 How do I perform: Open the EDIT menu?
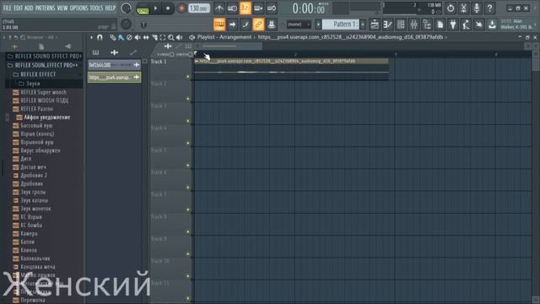[19, 8]
